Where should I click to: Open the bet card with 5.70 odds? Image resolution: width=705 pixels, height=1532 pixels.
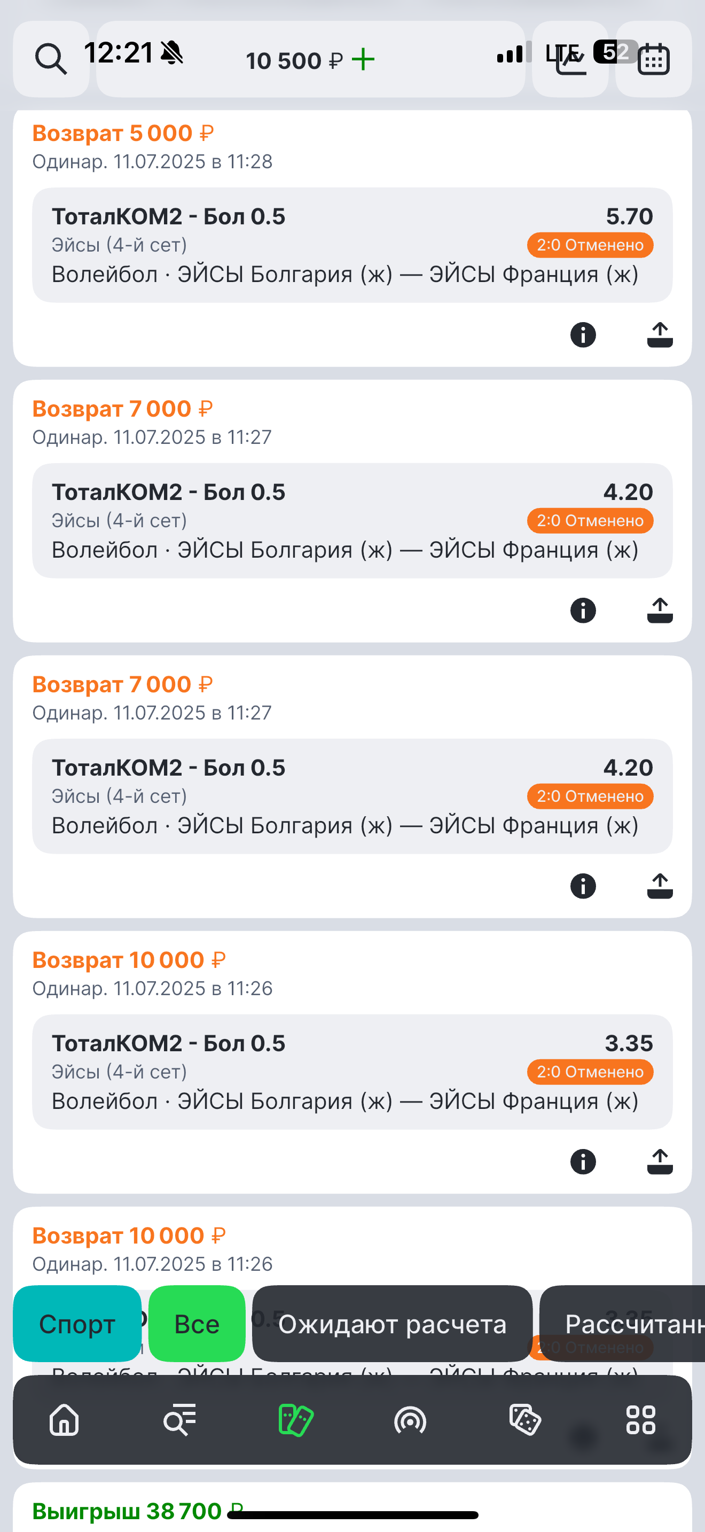pos(352,245)
